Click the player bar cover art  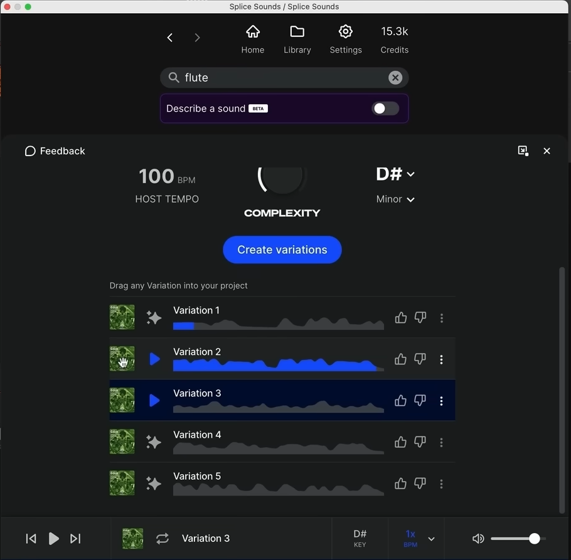point(132,539)
